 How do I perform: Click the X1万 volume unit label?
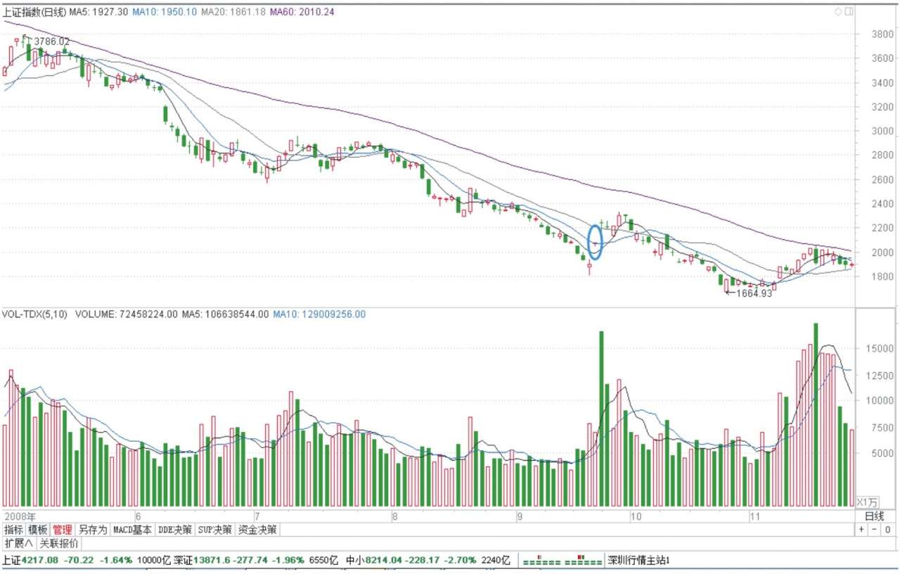(866, 502)
